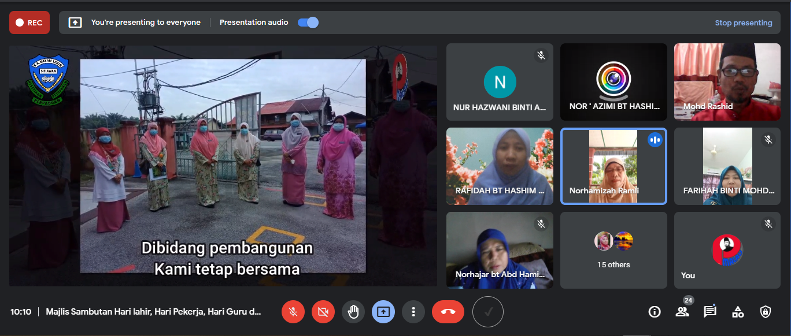791x336 pixels.
Task: Open host controls
Action: point(765,312)
